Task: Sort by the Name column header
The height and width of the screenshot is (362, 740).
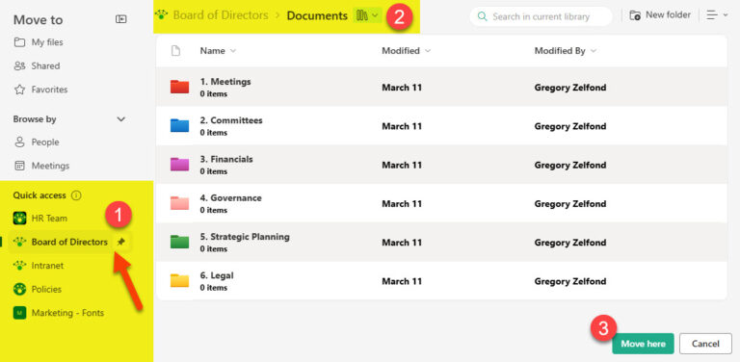Action: 218,51
